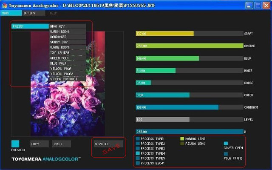This screenshot has height=170, width=272.
Task: Pick the GREEN POLA preset
Action: [x=68, y=58]
